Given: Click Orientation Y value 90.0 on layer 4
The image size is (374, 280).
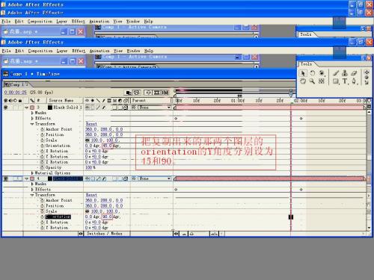Looking at the screenshot, I should tap(107, 217).
